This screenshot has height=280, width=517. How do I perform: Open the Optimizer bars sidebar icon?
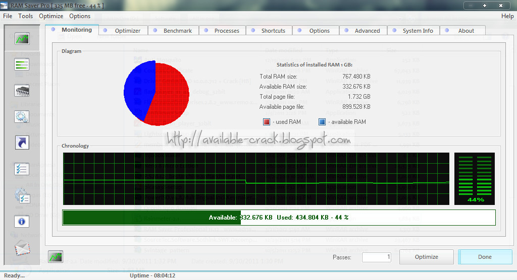click(x=22, y=64)
